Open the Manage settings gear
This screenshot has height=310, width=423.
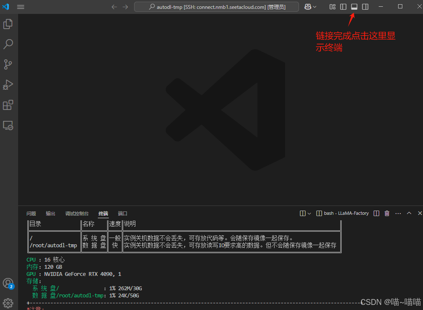coord(8,303)
